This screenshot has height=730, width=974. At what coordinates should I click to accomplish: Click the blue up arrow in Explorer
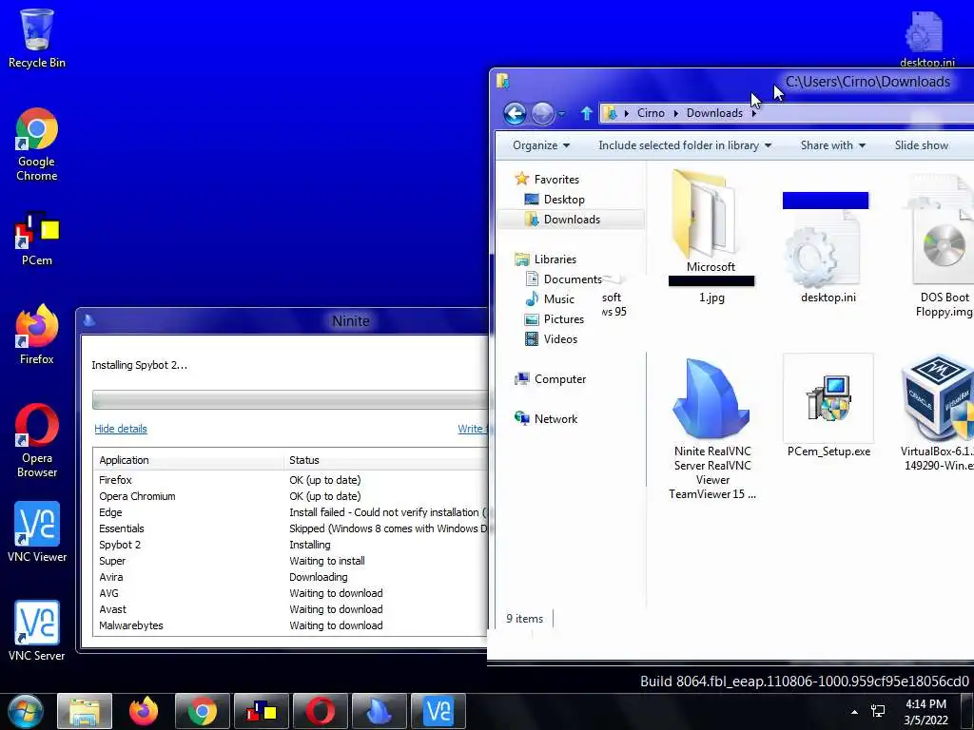tap(586, 113)
